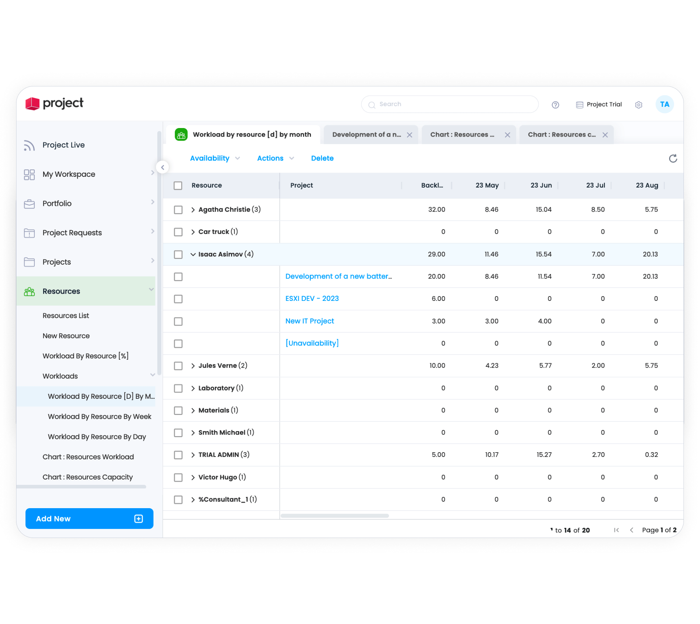Click the Add New button
Image resolution: width=700 pixels, height=624 pixels.
tap(89, 519)
